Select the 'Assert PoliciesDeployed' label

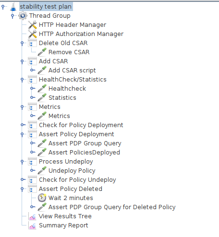pos(84,153)
